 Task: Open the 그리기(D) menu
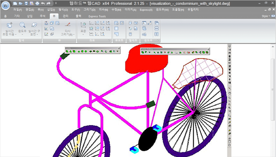click(x=89, y=9)
